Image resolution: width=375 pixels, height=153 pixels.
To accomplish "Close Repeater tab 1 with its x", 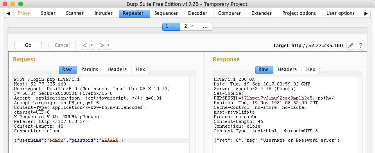I will coord(173,26).
